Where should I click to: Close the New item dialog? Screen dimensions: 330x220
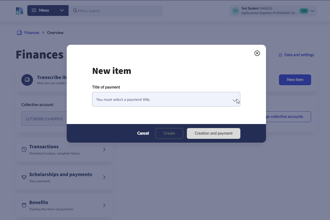tap(257, 53)
